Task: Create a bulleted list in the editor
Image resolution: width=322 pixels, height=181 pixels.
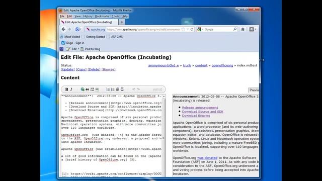Action: click(113, 89)
